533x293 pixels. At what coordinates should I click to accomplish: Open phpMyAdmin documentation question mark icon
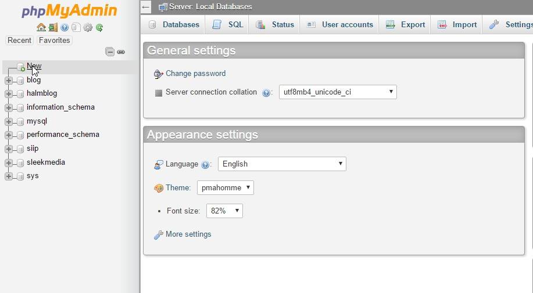pos(65,27)
